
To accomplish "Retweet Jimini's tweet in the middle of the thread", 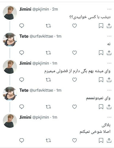I will [x=48, y=80].
